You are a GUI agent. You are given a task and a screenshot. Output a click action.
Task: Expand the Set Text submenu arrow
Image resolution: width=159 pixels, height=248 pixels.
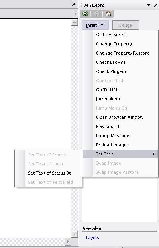[x=154, y=154]
